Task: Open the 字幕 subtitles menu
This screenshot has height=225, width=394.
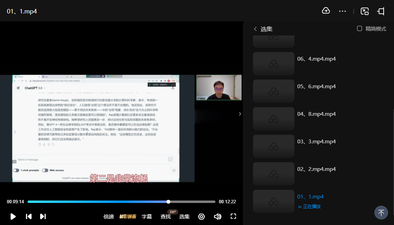Action: pyautogui.click(x=147, y=216)
